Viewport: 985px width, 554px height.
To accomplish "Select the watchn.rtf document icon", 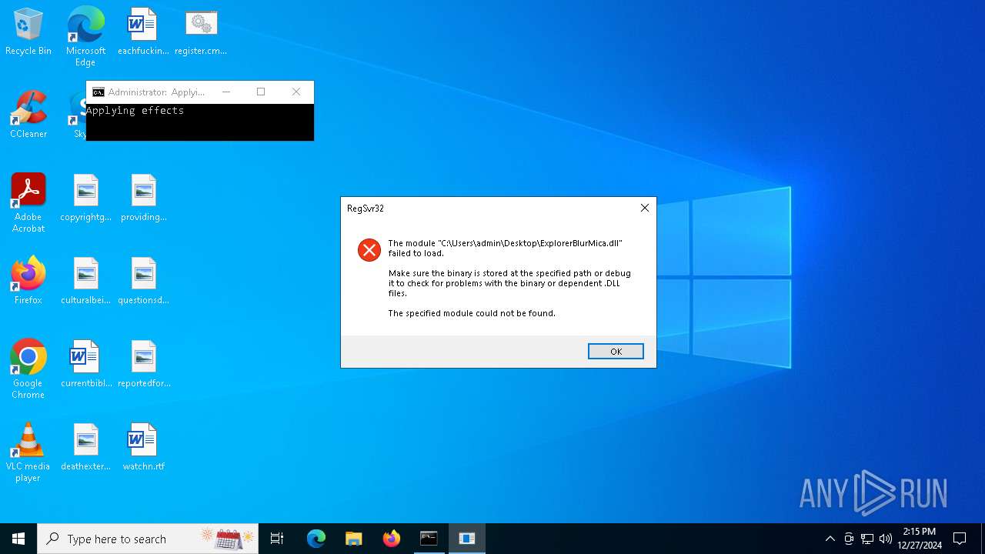I will (x=143, y=448).
